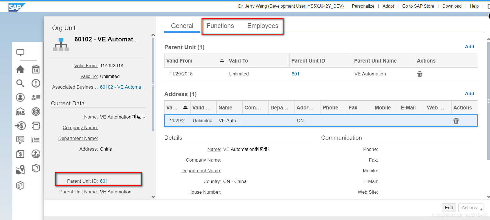Viewport: 490px width, 220px height.
Task: Open the hexagon cube outline icon
Action: point(36,168)
